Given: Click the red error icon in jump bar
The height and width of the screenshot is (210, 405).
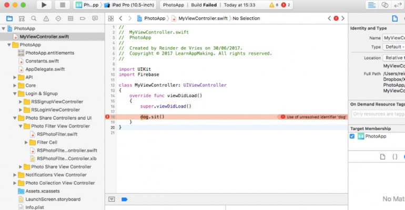Looking at the screenshot, I should [336, 18].
